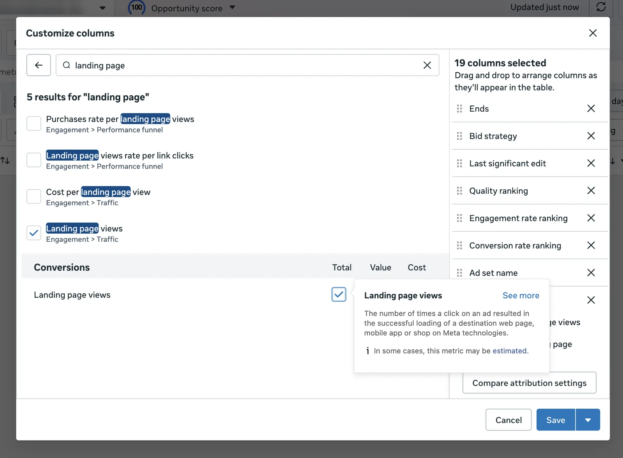The image size is (623, 458).
Task: Click the Conversions section header
Action: 62,267
